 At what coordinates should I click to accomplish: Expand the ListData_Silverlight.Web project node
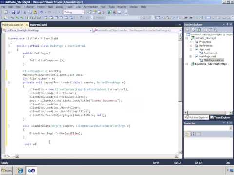187,64
